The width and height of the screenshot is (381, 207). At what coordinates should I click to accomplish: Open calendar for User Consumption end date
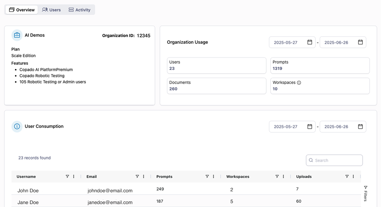coord(360,127)
